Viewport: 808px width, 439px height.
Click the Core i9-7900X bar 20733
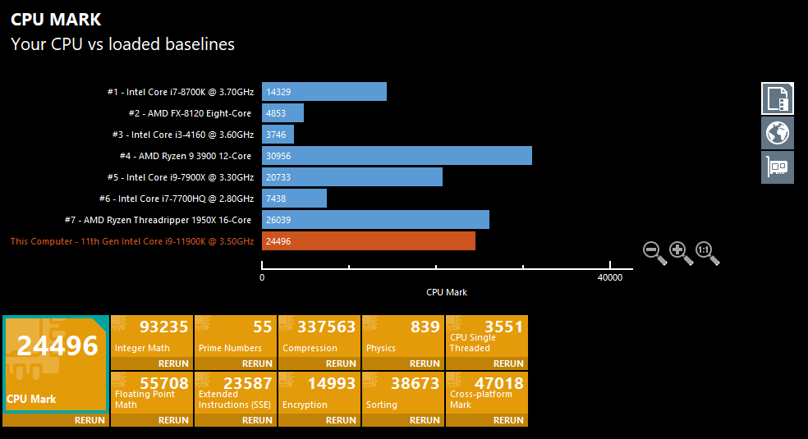[x=352, y=177]
